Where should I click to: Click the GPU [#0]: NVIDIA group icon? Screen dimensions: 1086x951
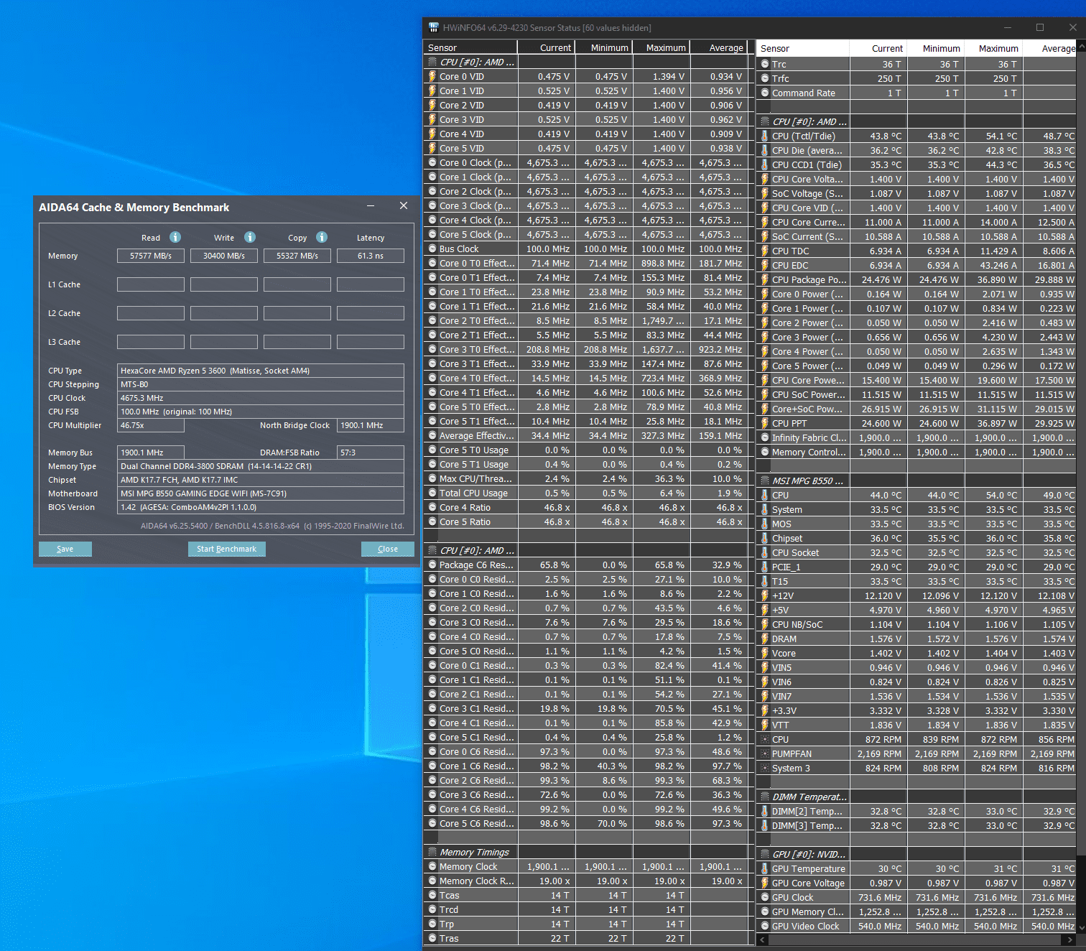(766, 854)
